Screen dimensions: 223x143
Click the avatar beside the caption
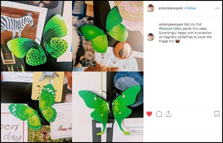pyautogui.click(x=150, y=37)
